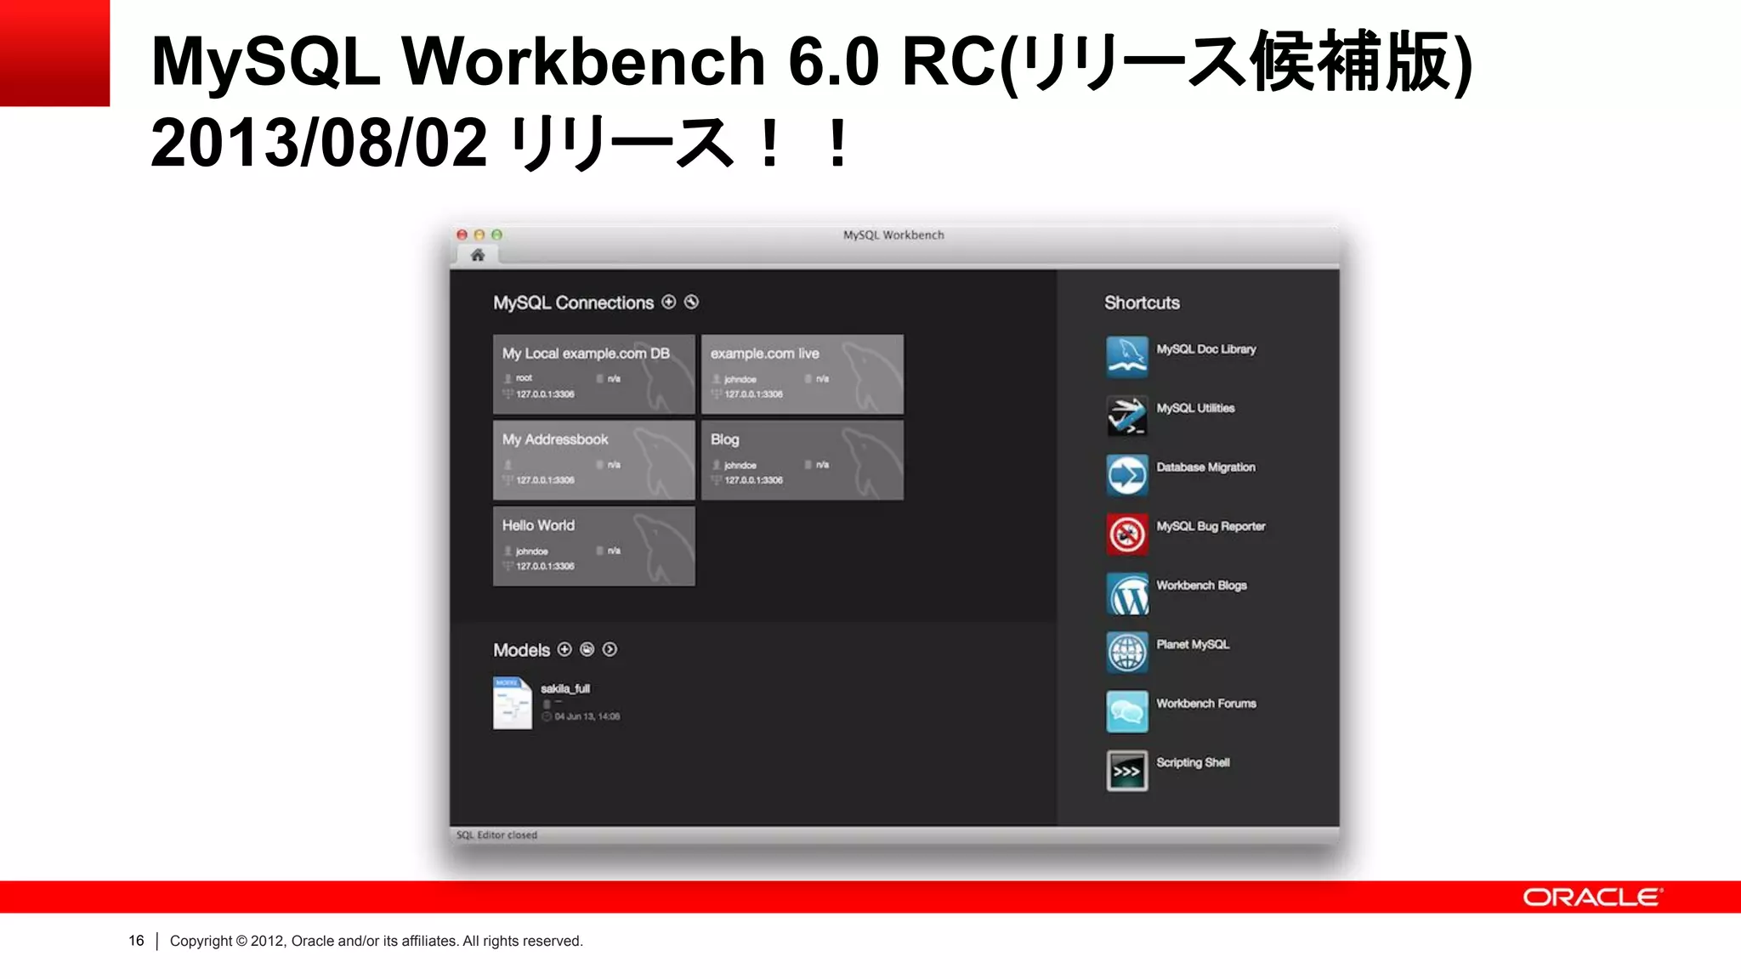
Task: Add a new MySQL connection plus icon
Action: coord(669,302)
